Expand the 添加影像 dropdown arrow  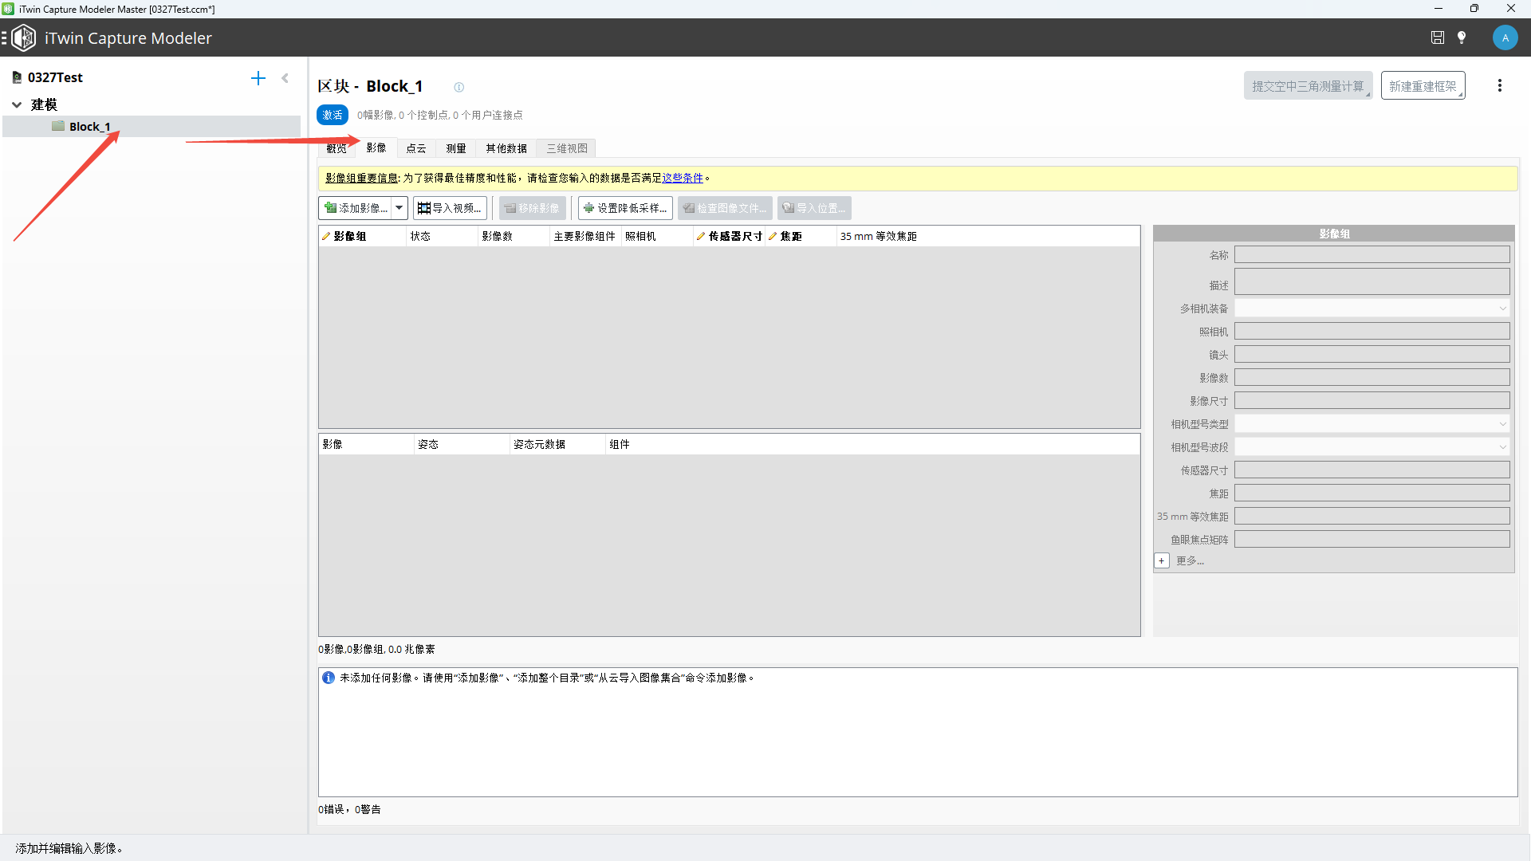point(399,208)
